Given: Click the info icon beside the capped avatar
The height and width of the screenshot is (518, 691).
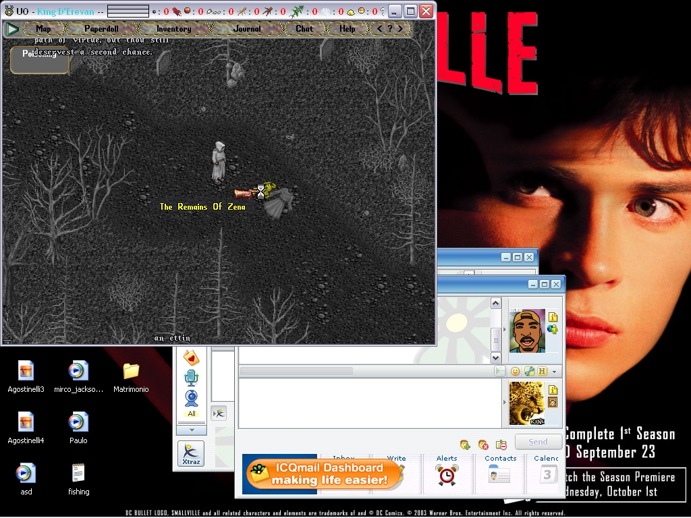Looking at the screenshot, I should tap(553, 317).
